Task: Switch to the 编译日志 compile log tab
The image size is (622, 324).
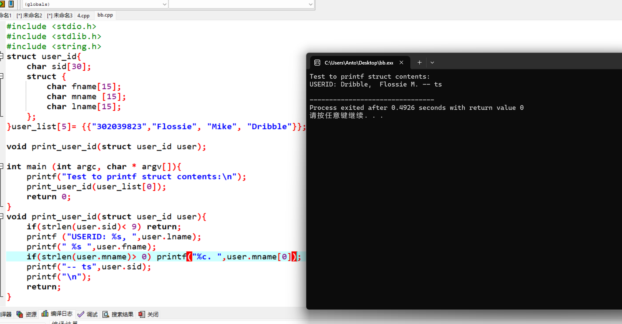Action: coord(57,314)
